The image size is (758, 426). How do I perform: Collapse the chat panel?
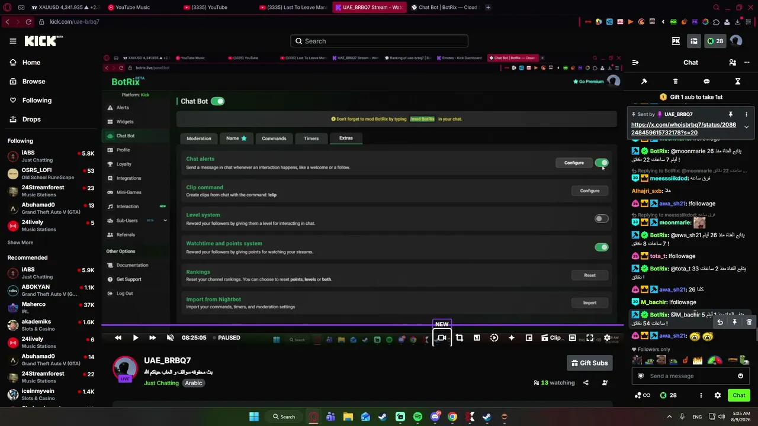pos(635,62)
